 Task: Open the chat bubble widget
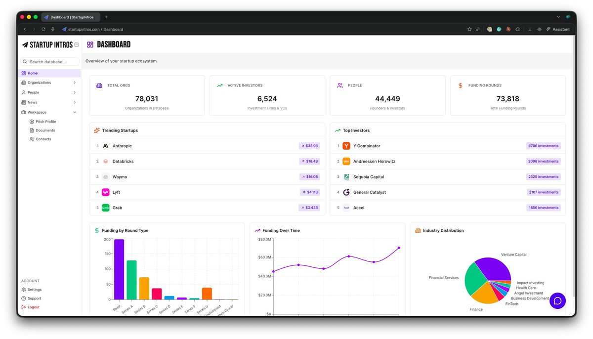557,300
